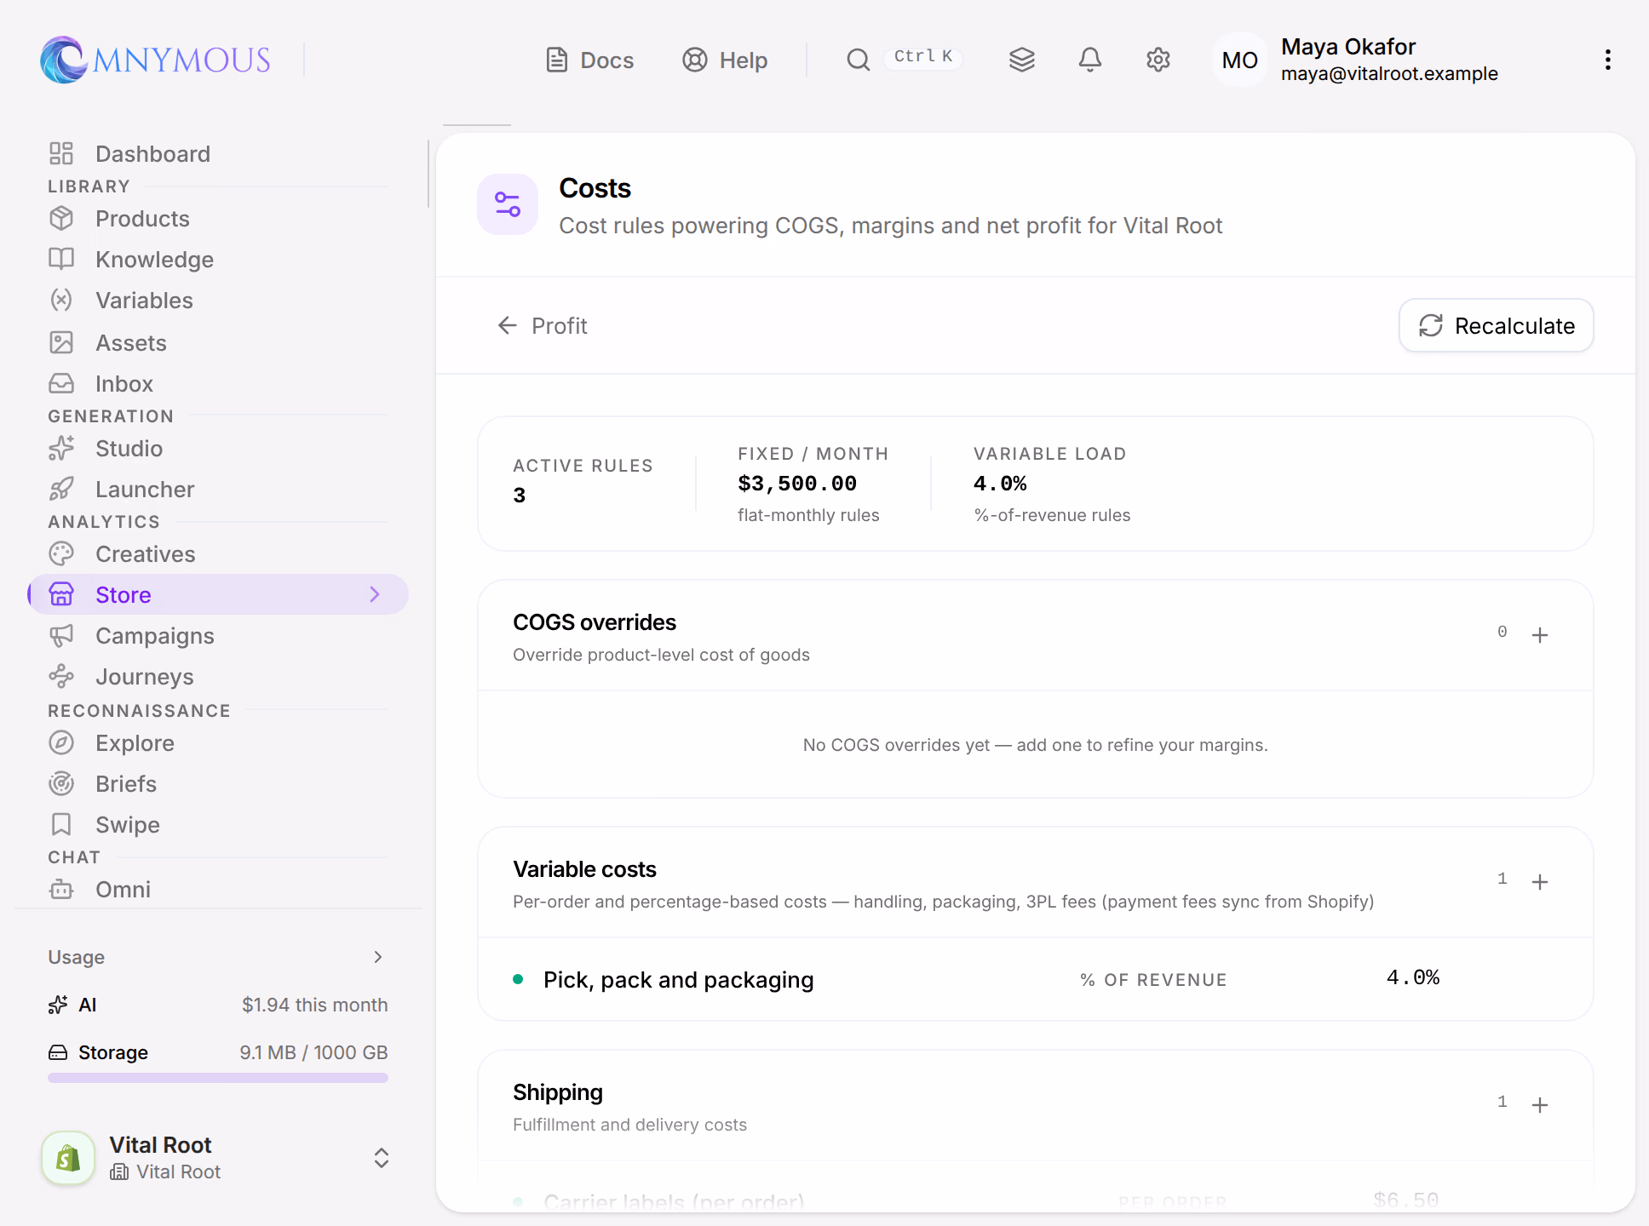Viewport: 1649px width, 1226px height.
Task: Open Campaigns in sidebar
Action: 218,635
